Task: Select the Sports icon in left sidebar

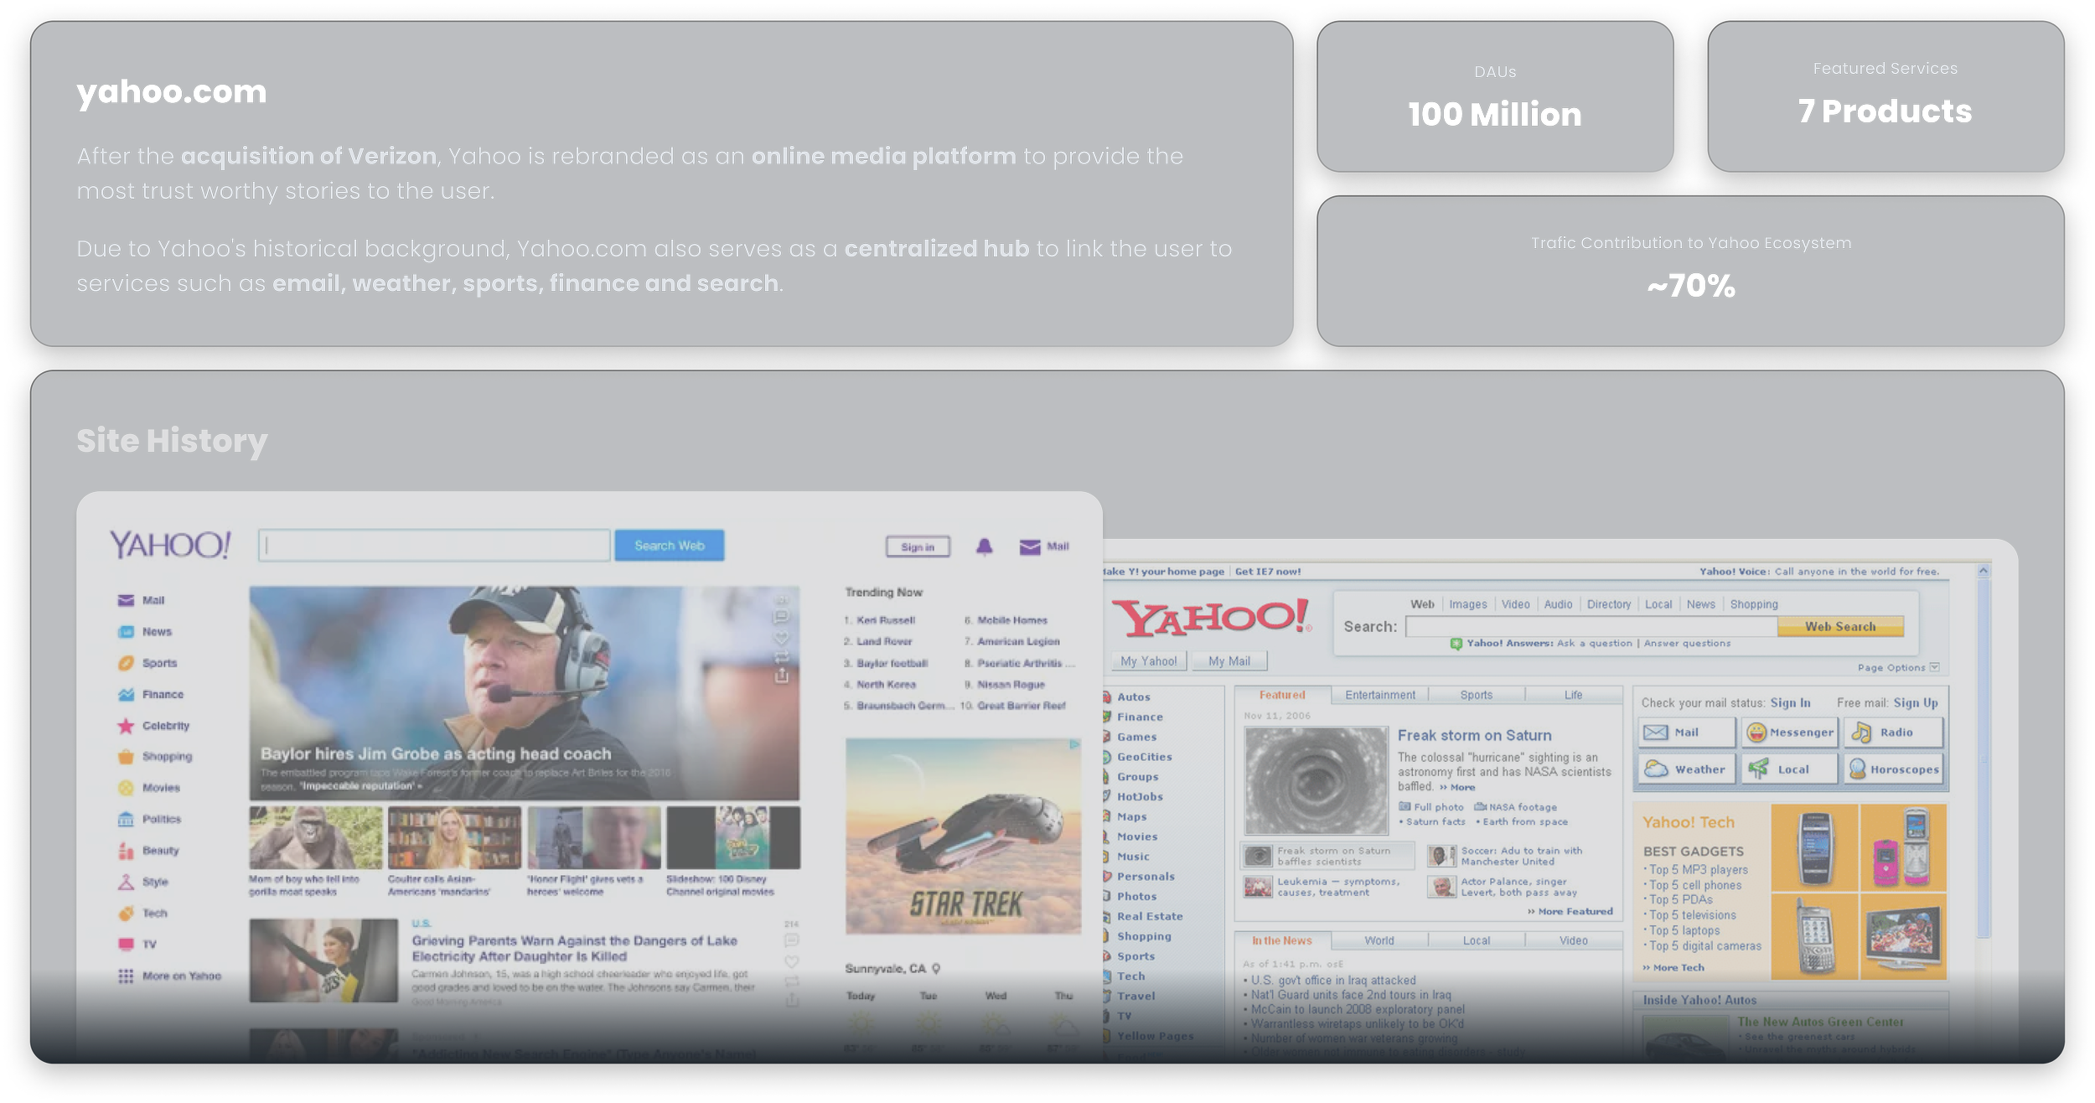Action: [x=126, y=663]
